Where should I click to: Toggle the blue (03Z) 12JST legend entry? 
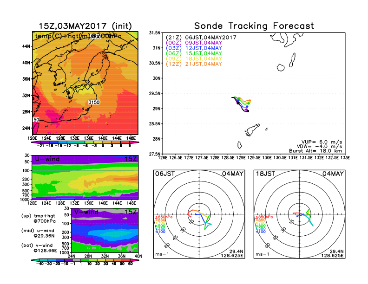(x=194, y=48)
